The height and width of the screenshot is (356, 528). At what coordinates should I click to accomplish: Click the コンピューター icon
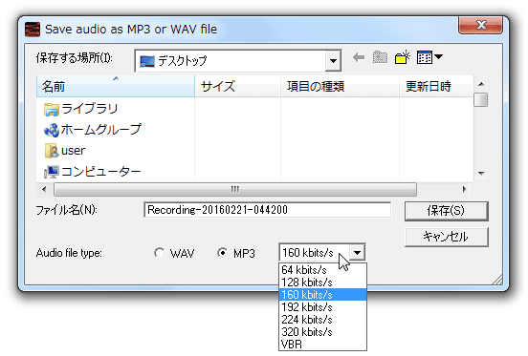(52, 172)
